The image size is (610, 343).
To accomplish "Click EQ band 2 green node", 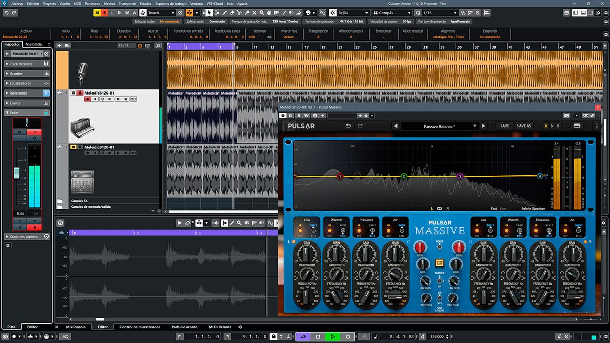I will [x=404, y=176].
